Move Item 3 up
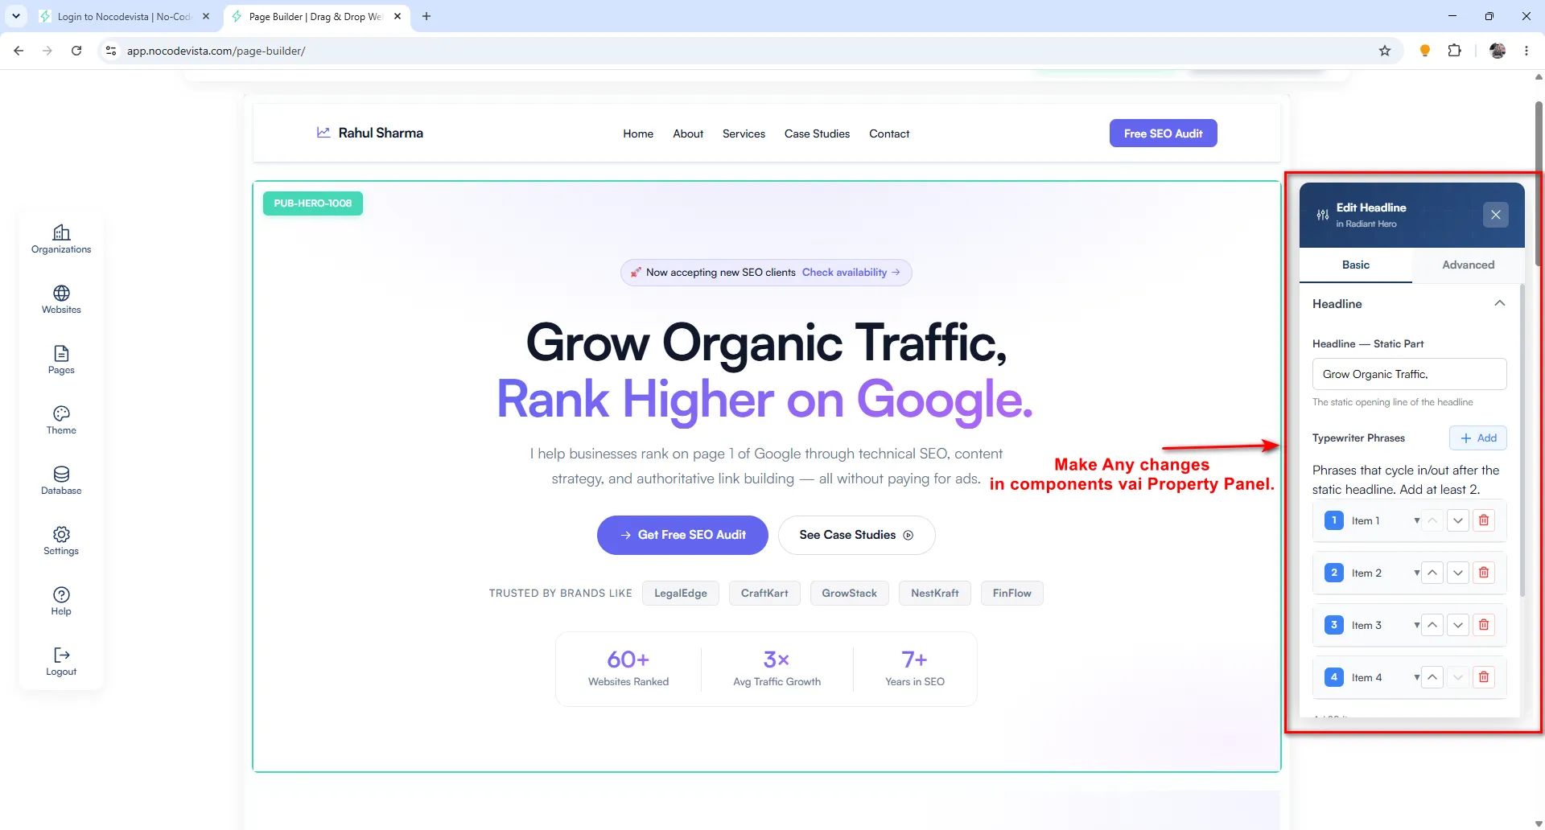 click(1432, 625)
